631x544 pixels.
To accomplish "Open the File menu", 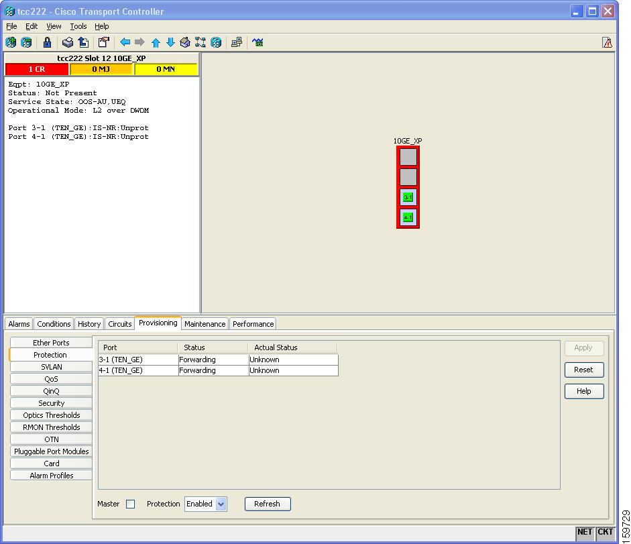I will [x=11, y=26].
